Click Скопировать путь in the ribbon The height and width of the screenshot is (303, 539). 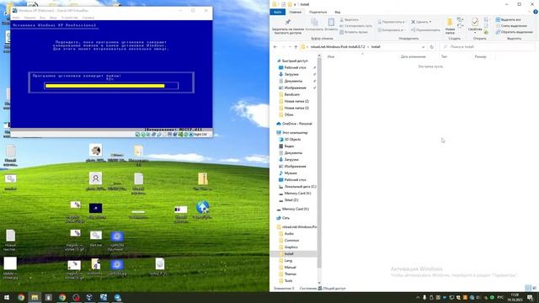[355, 26]
